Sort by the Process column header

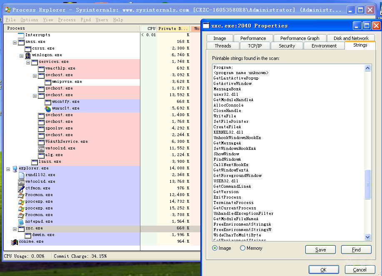click(x=72, y=28)
